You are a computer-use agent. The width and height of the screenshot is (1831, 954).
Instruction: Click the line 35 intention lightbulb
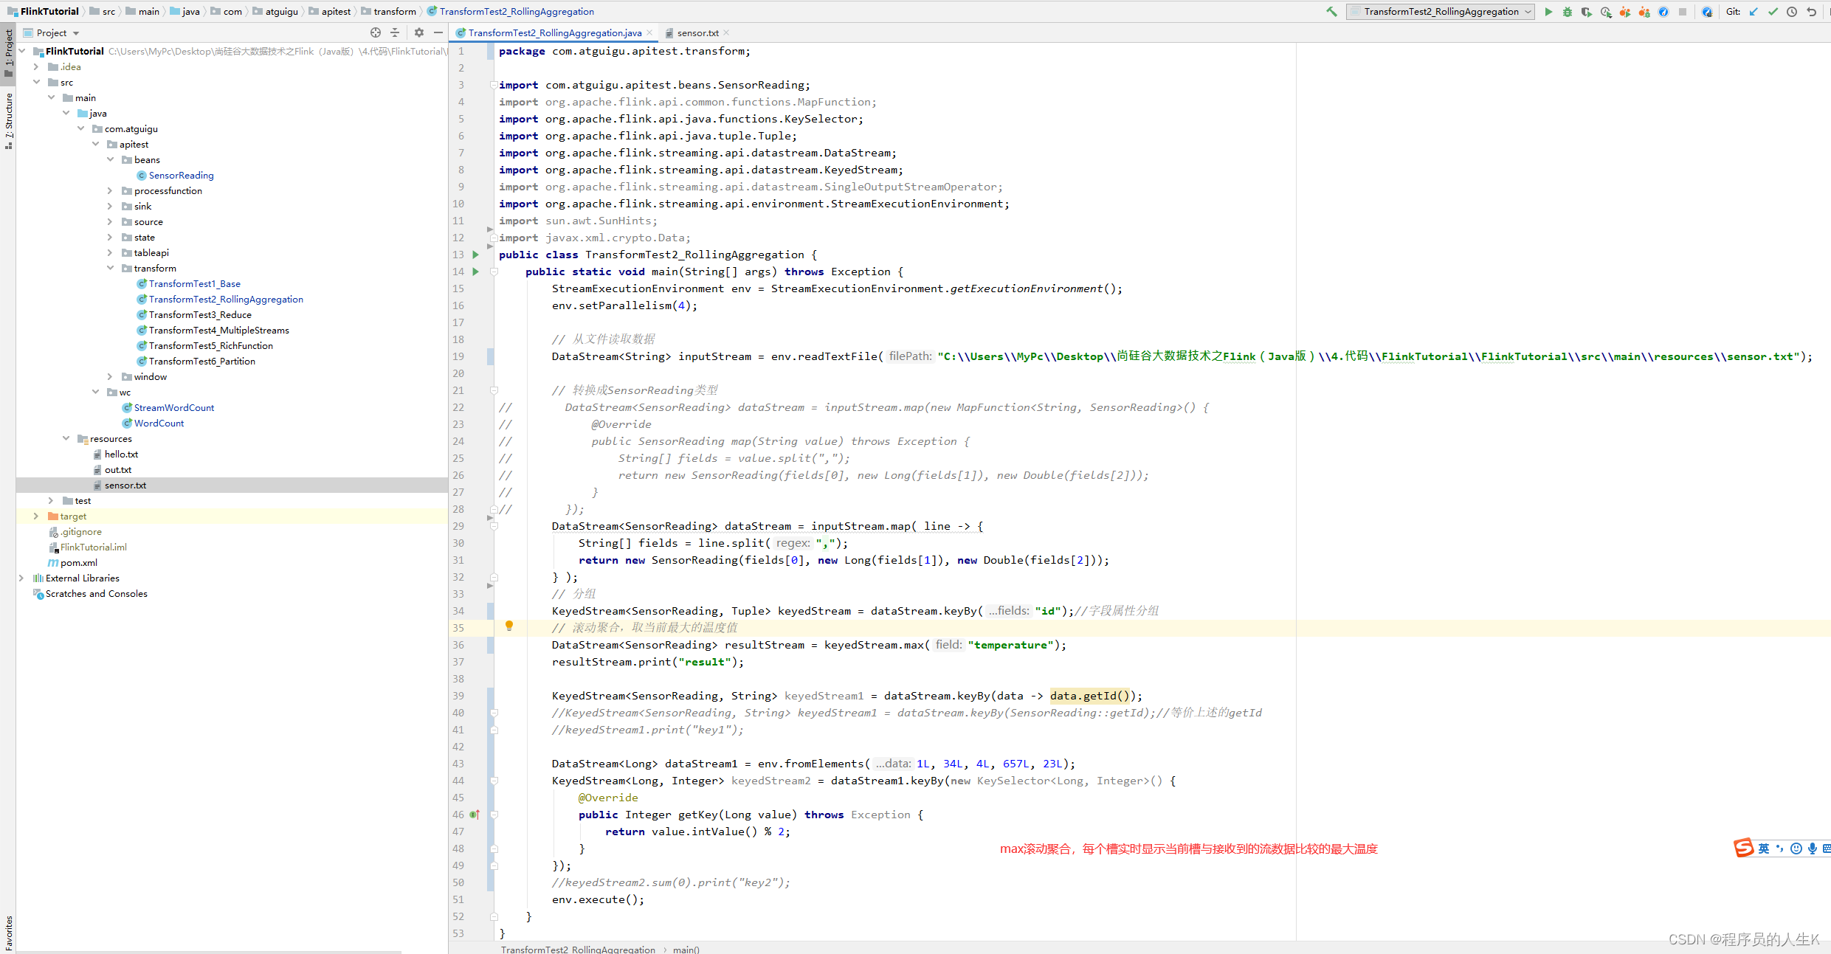(x=508, y=626)
